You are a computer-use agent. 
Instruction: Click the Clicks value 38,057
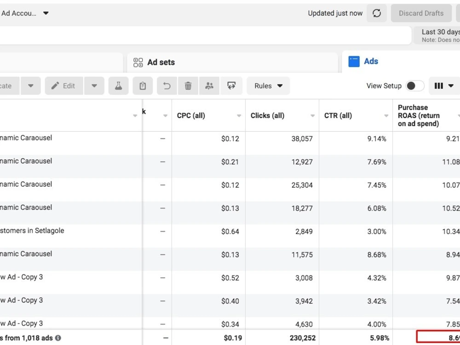(302, 139)
